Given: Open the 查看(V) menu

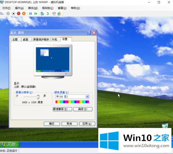Looking at the screenshot, I should tap(62, 8).
